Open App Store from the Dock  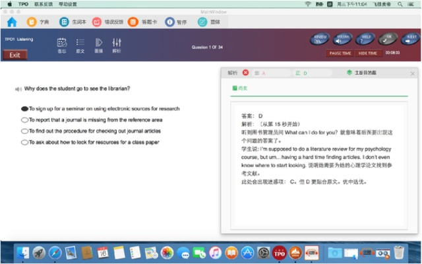click(247, 253)
